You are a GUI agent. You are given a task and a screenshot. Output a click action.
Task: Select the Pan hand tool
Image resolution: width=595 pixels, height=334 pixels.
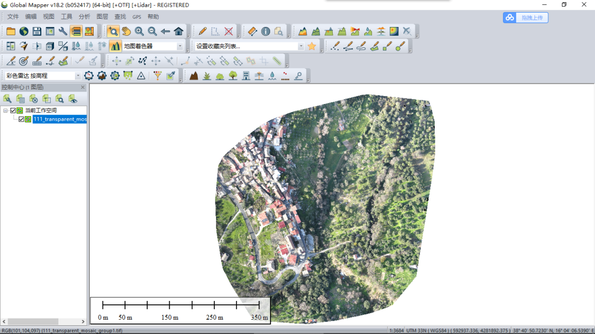click(x=126, y=31)
